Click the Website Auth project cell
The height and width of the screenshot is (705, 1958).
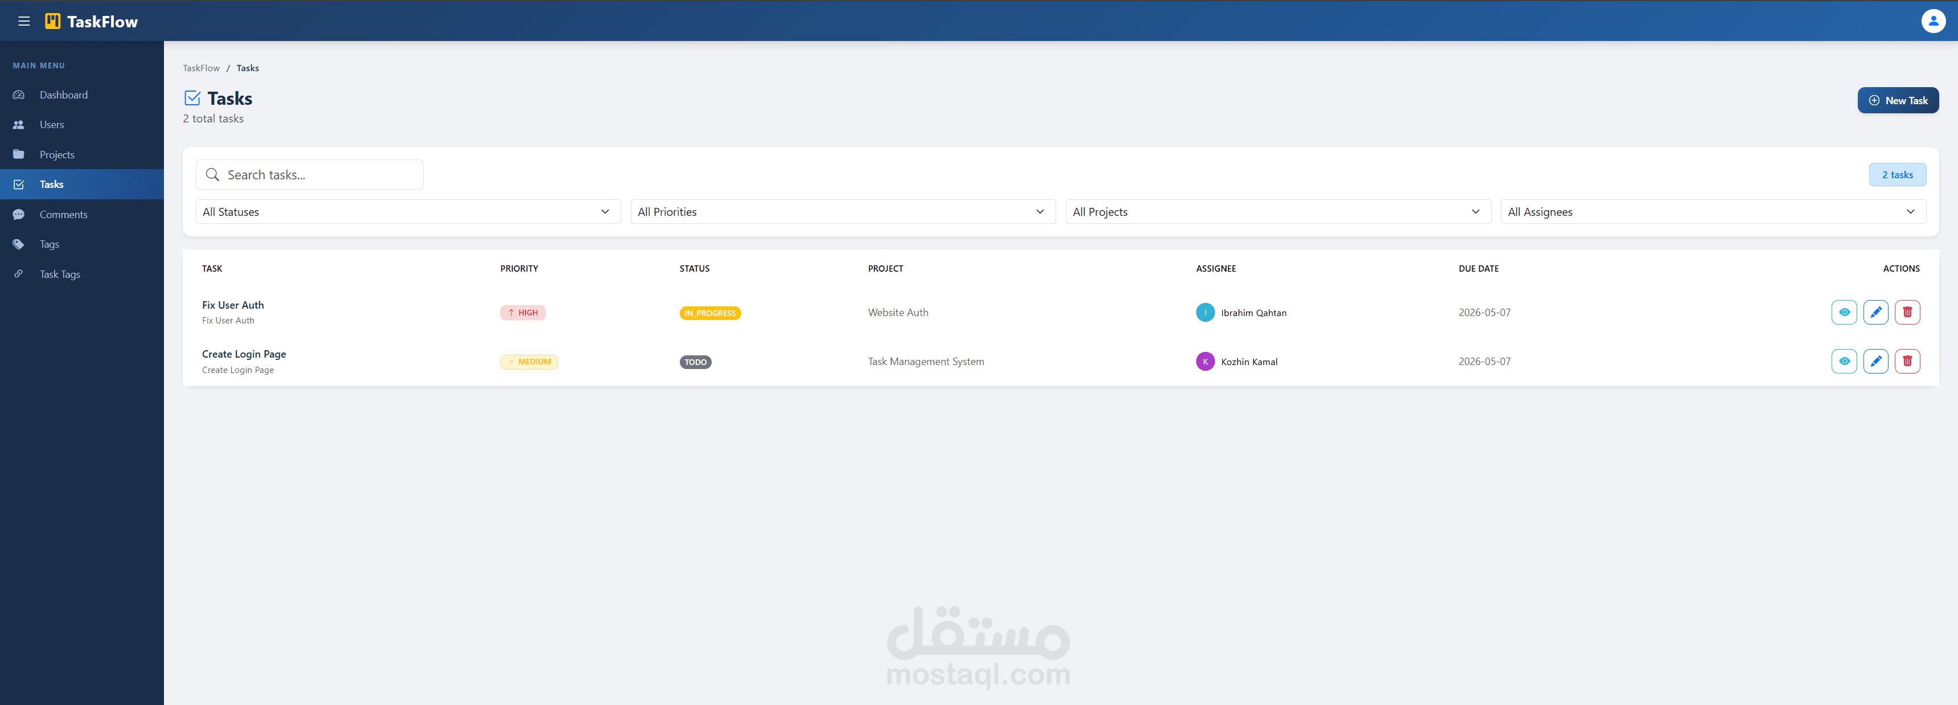tap(898, 313)
